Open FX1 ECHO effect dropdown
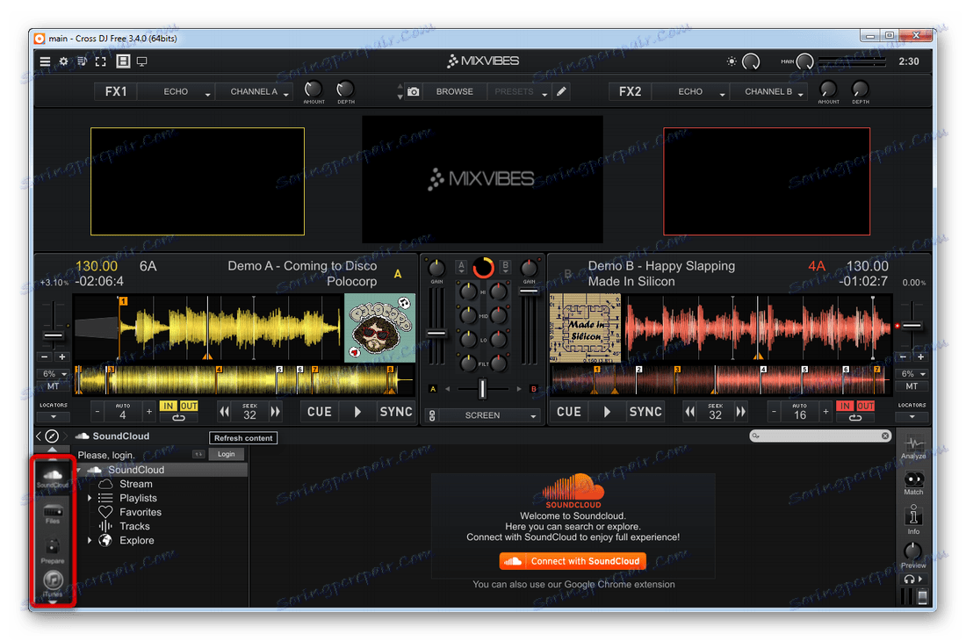This screenshot has width=966, height=641. 177,91
